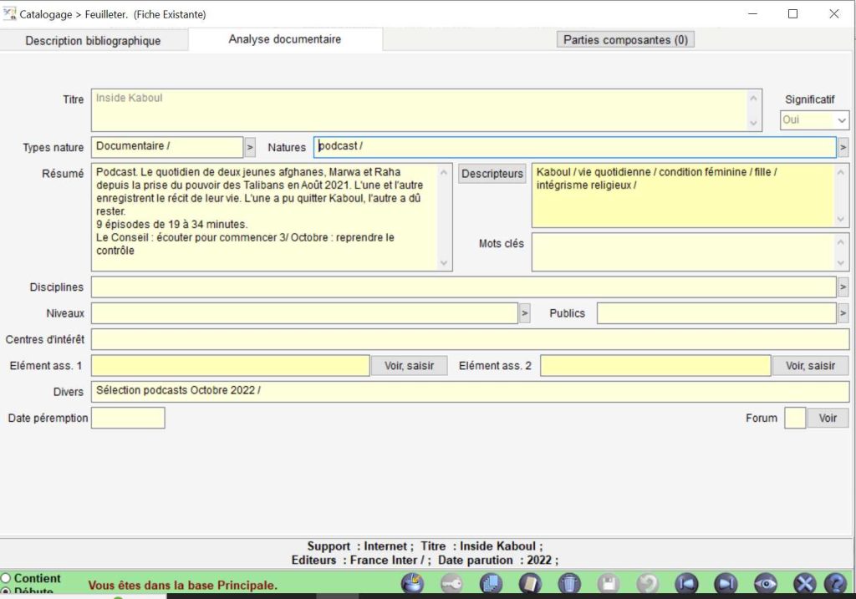The image size is (856, 599).
Task: Click the greyed undo arrow icon
Action: click(x=648, y=584)
